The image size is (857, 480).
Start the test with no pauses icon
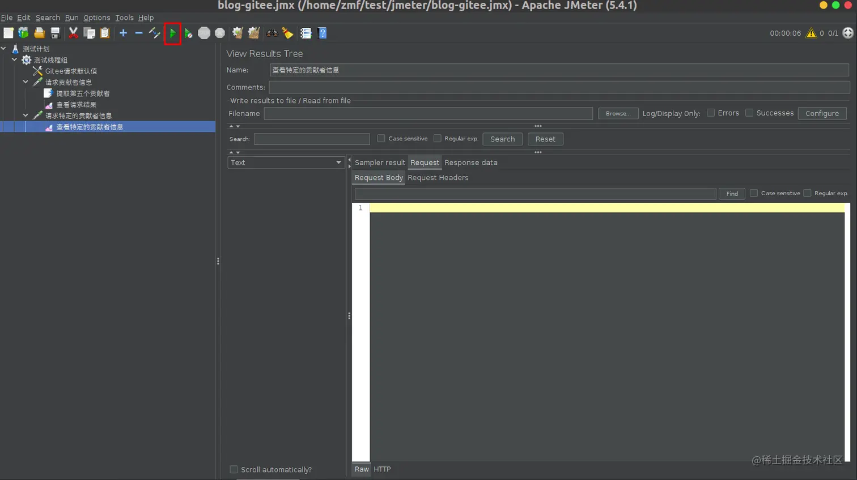point(188,33)
